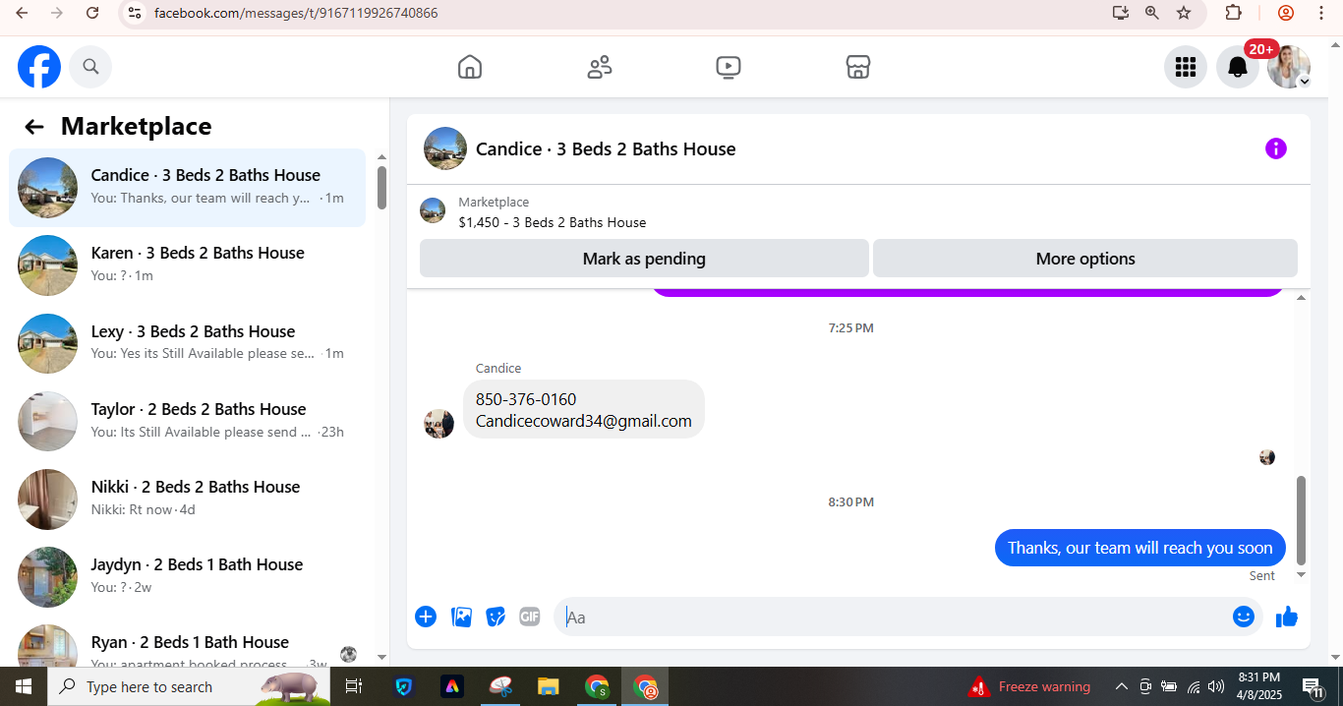Click More options button
Screen dimensions: 1343x706
1085,259
